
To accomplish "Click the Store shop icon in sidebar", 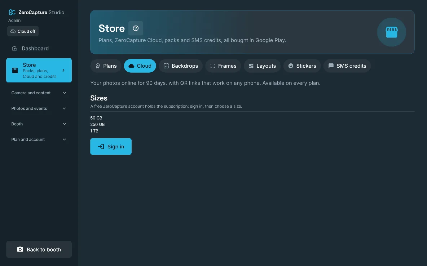I will (15, 71).
